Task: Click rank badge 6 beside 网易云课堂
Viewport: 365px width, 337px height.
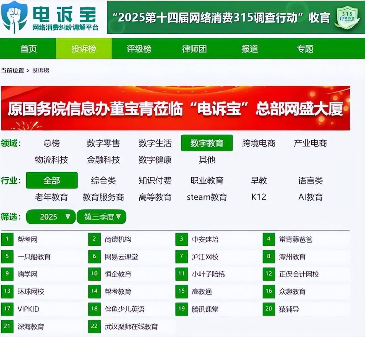Action: (94, 257)
